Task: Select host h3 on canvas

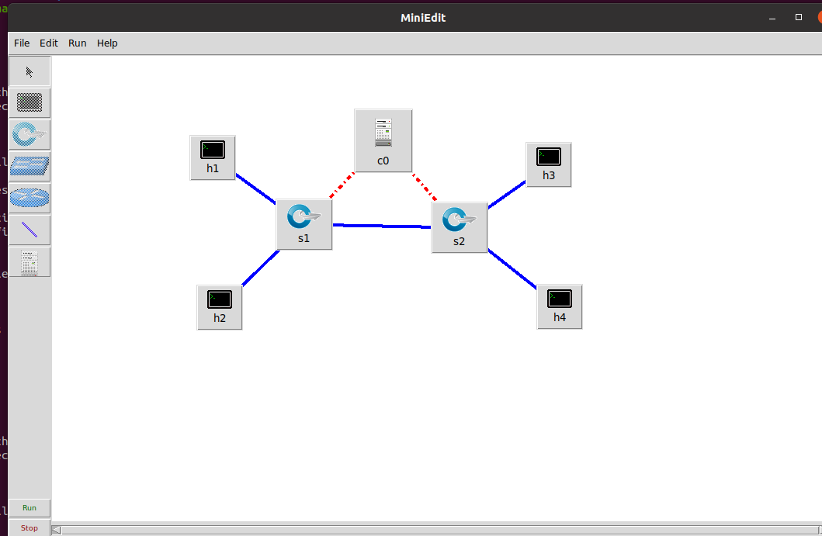Action: click(548, 164)
